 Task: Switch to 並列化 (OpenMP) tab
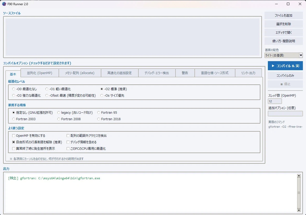(x=40, y=73)
